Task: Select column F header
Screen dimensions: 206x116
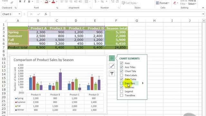Action: tap(116, 21)
